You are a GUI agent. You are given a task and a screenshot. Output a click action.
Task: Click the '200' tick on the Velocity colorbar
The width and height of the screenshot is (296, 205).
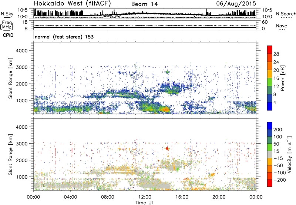[x=278, y=130]
